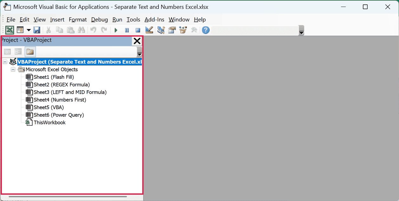Click the Break pause icon

coord(127,30)
